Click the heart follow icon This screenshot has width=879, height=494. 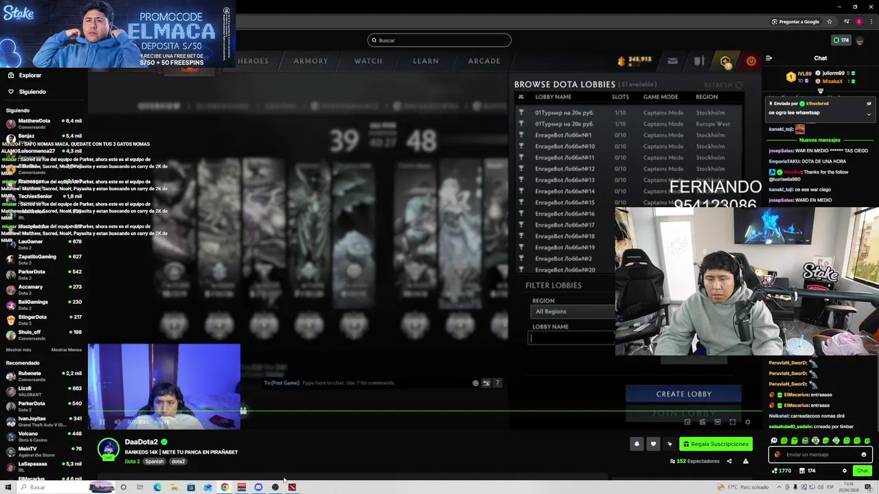click(x=653, y=444)
